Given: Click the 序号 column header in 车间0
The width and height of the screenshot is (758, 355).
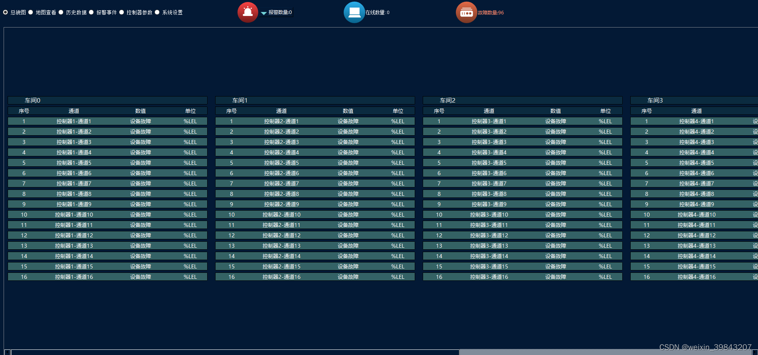Looking at the screenshot, I should [24, 111].
